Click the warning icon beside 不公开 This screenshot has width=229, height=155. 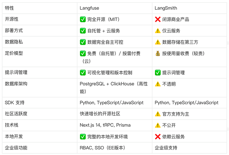158,125
